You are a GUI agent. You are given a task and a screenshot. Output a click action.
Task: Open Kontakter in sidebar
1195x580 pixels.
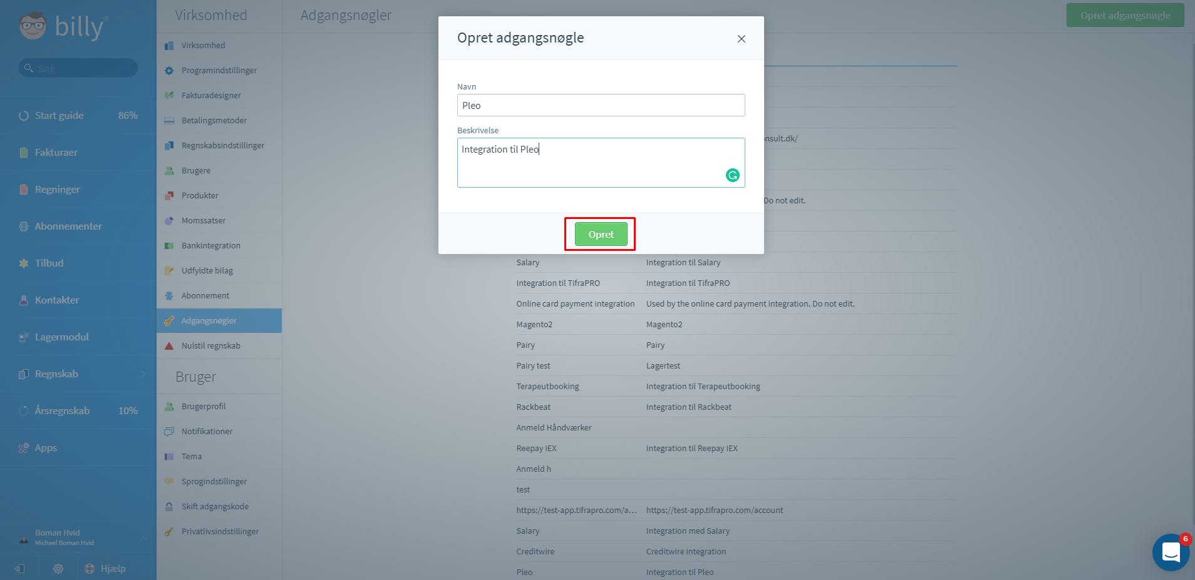point(78,300)
